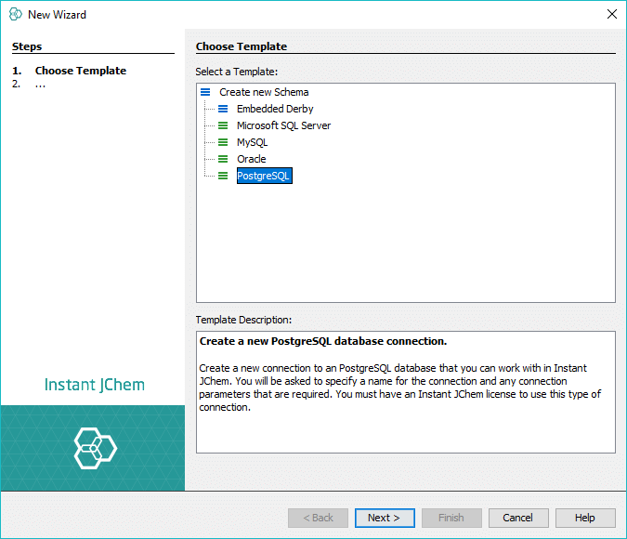Image resolution: width=627 pixels, height=539 pixels.
Task: Click the Choose Template step
Action: click(80, 71)
